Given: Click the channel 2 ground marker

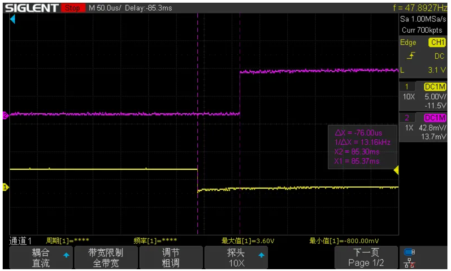Looking at the screenshot, I should [x=5, y=115].
